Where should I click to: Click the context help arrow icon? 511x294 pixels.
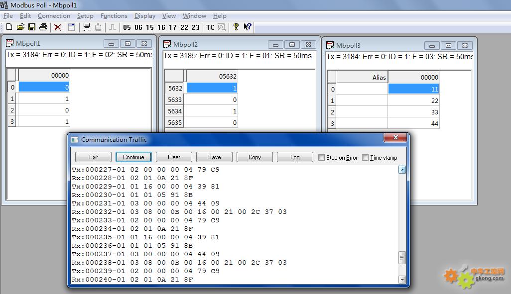(248, 27)
